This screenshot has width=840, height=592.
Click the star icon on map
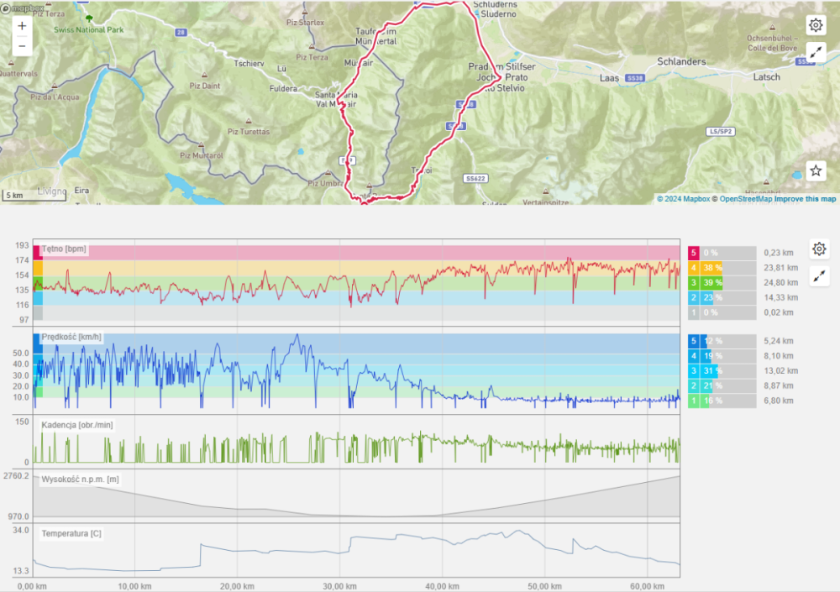click(816, 170)
